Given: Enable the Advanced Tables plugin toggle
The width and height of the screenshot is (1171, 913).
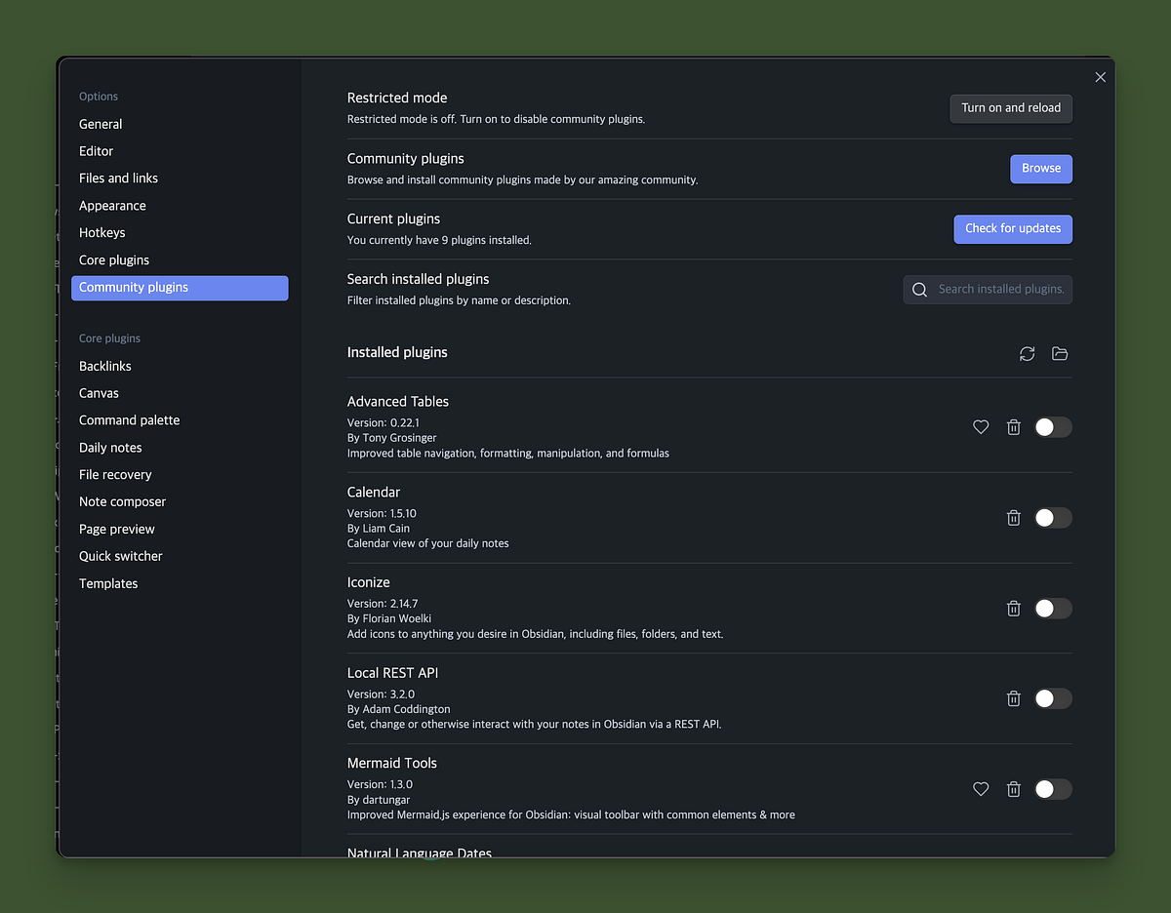Looking at the screenshot, I should [x=1053, y=426].
